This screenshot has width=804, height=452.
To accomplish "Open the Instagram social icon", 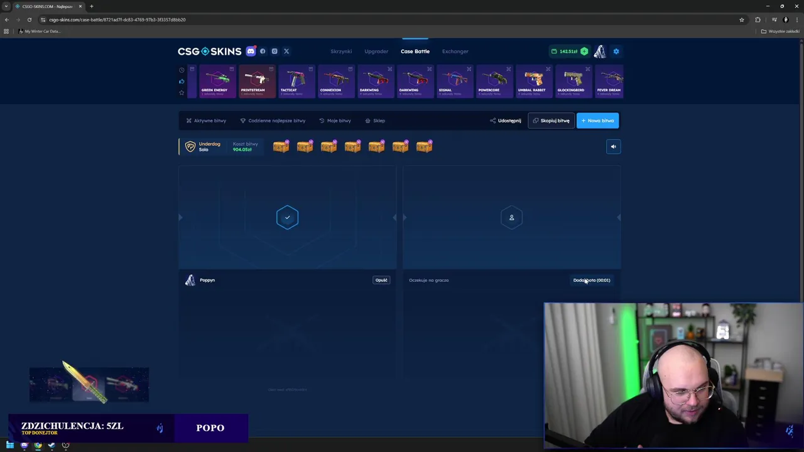I will point(274,51).
